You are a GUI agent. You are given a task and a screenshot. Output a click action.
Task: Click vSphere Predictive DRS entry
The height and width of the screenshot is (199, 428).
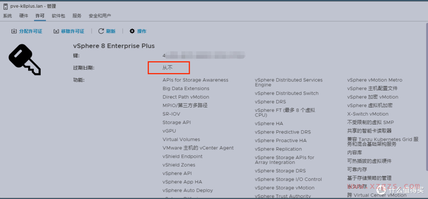pos(283,132)
